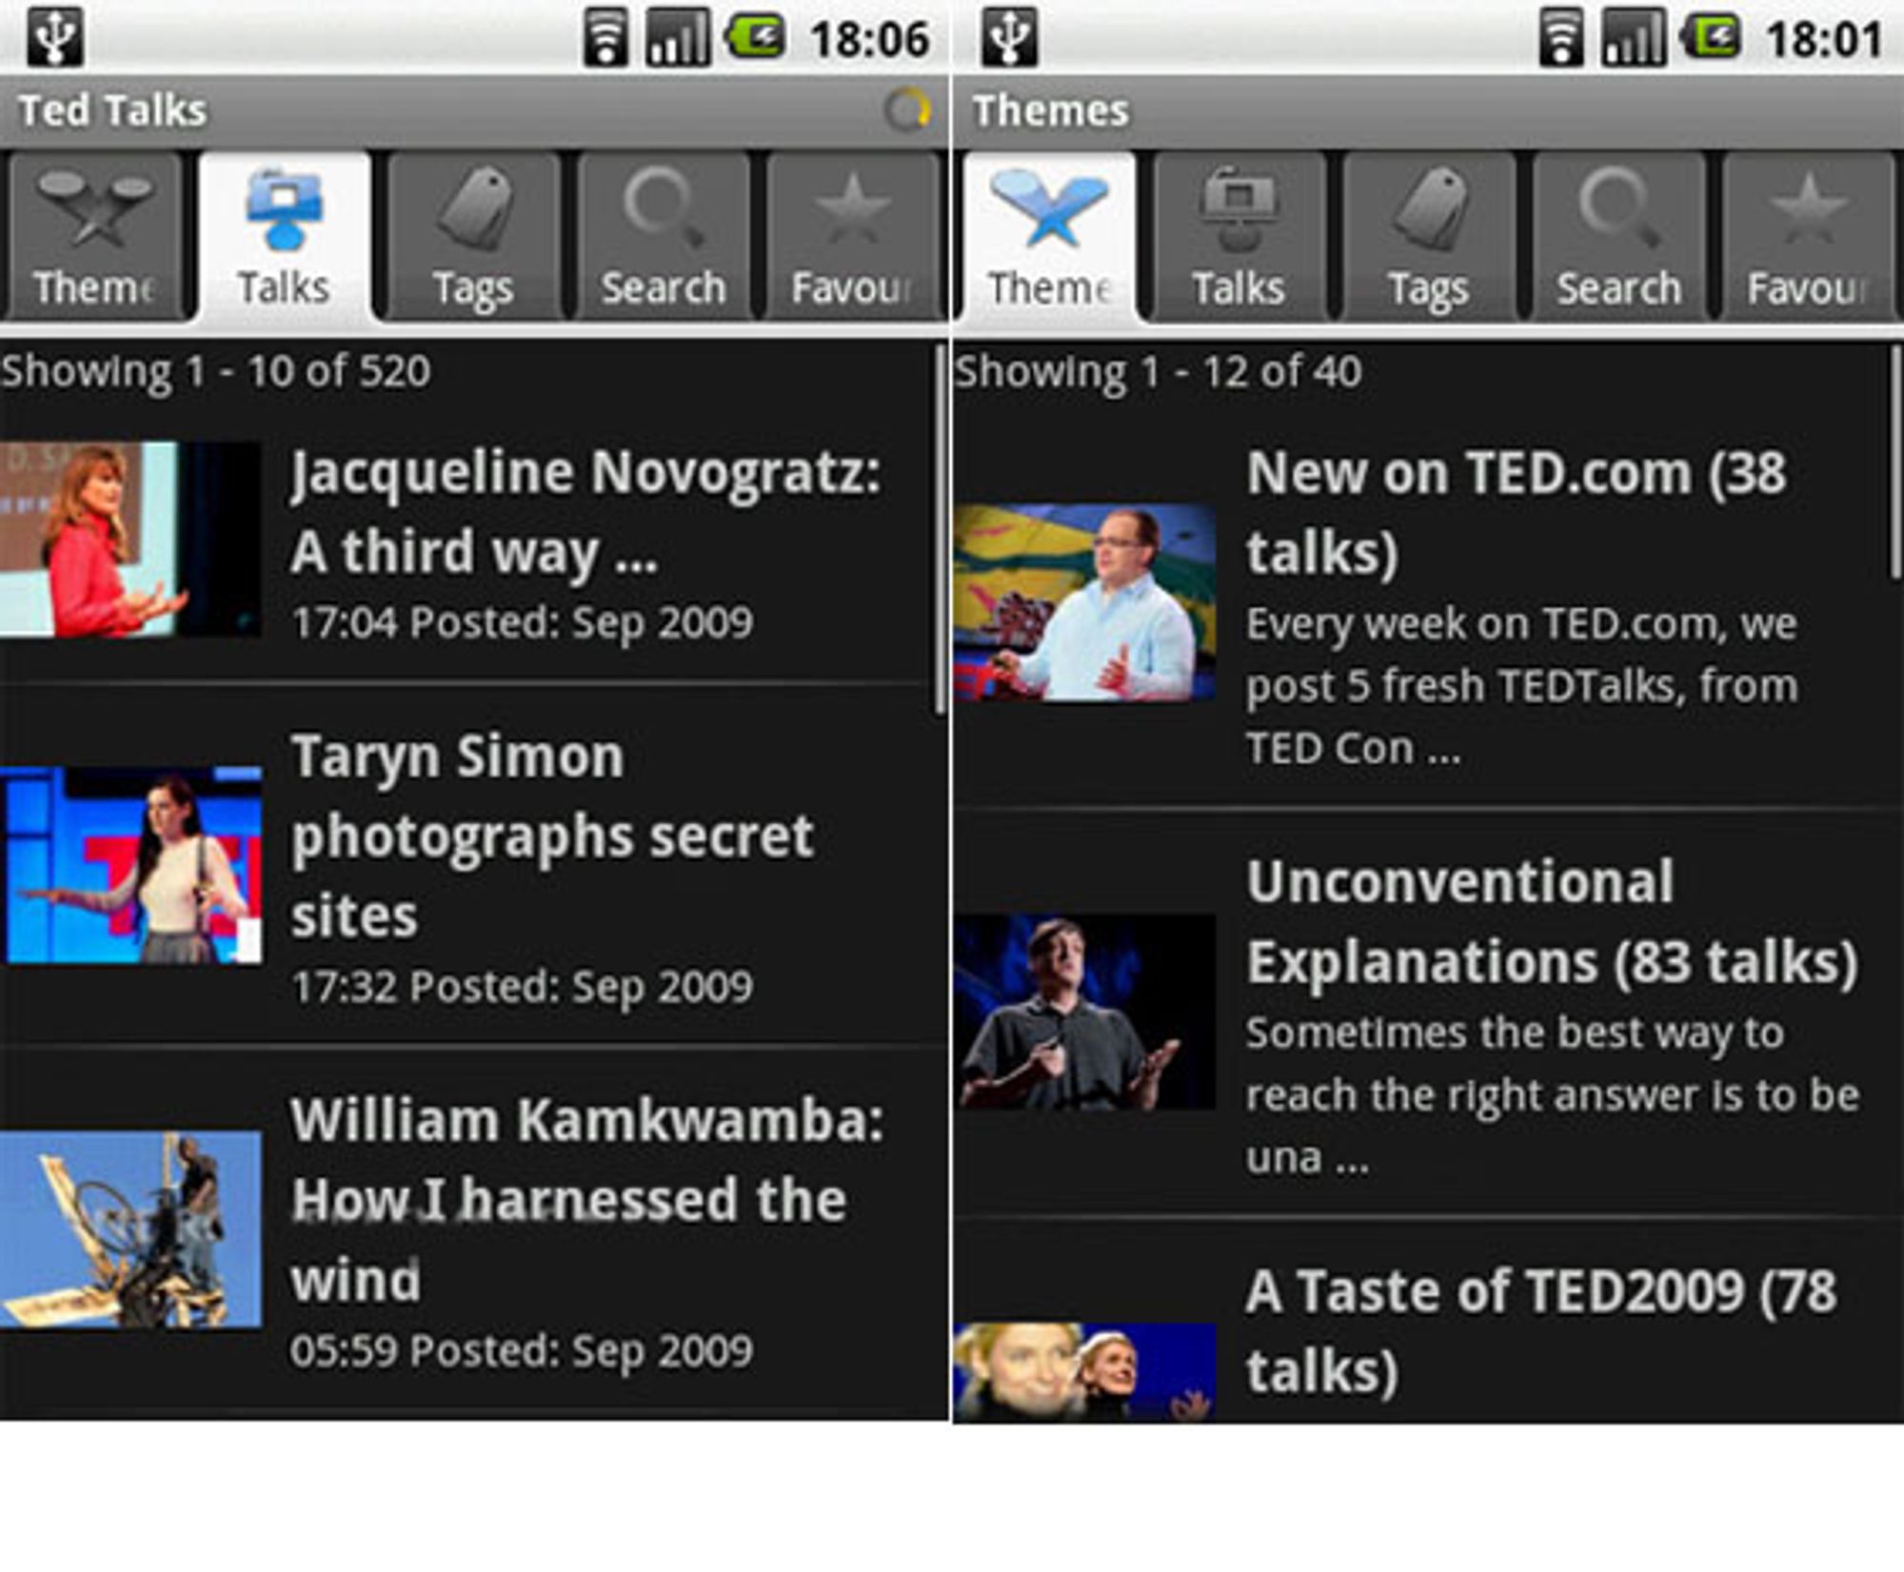Open Taryn Simon talk thumbnail
Screen dimensions: 1904x1572
click(130, 865)
